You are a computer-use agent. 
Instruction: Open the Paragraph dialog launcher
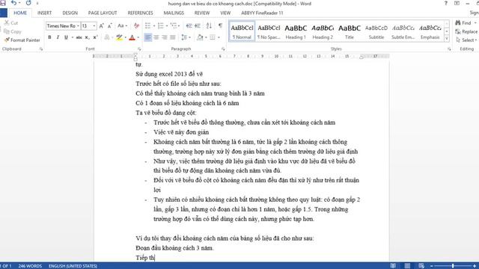coord(223,49)
